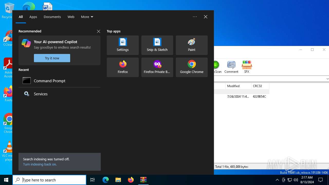Switch to the Documents tab
This screenshot has width=329, height=185.
52,17
